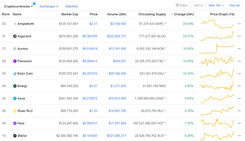Image resolution: width=245 pixels, height=141 pixels.
Task: Open the more options menu for Holo
Action: pos(239,123)
